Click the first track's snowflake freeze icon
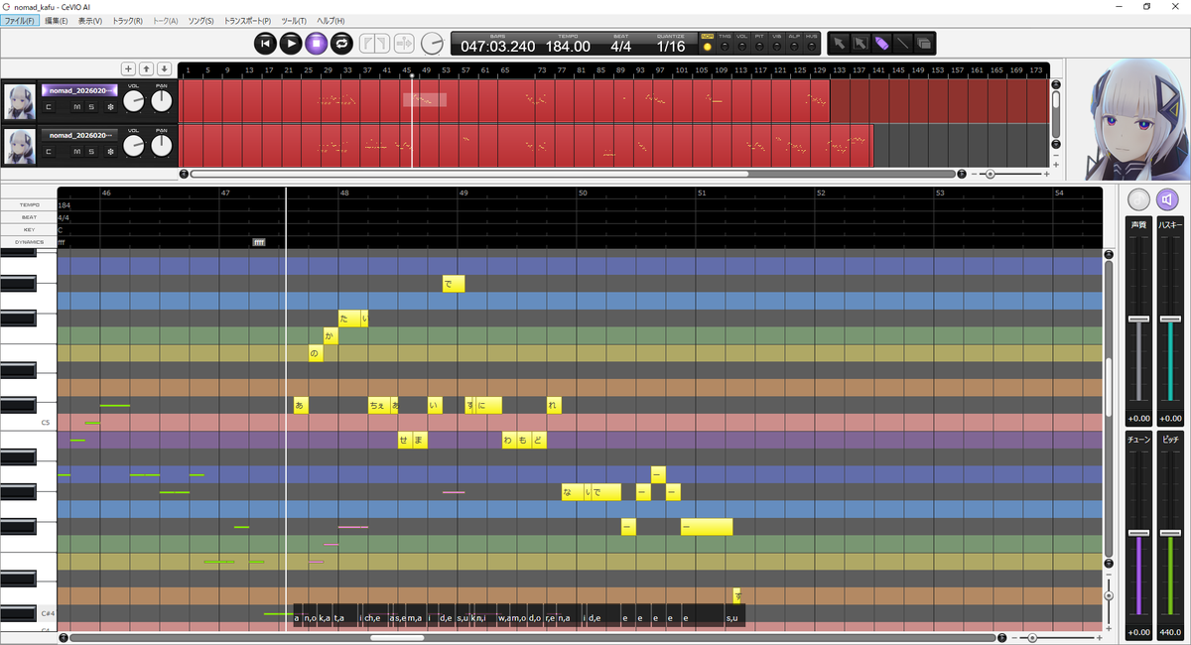The height and width of the screenshot is (645, 1191). pyautogui.click(x=110, y=107)
